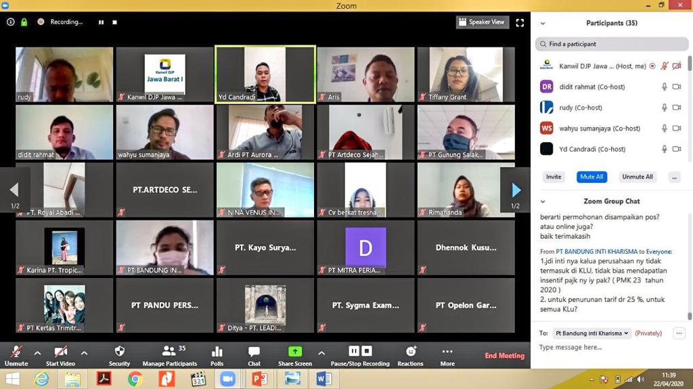Click the Mute All button
This screenshot has height=389, width=693.
tap(591, 177)
